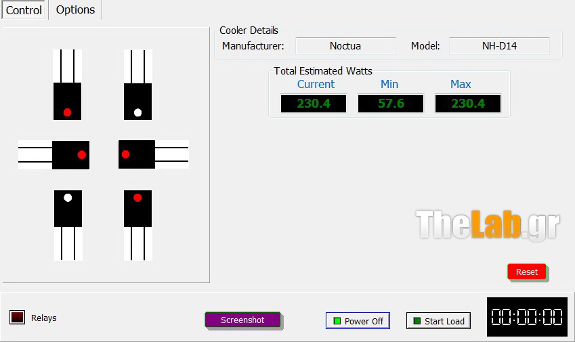
Task: Click the purple Screenshot button
Action: [x=242, y=320]
